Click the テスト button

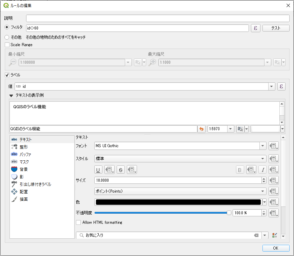(x=276, y=28)
